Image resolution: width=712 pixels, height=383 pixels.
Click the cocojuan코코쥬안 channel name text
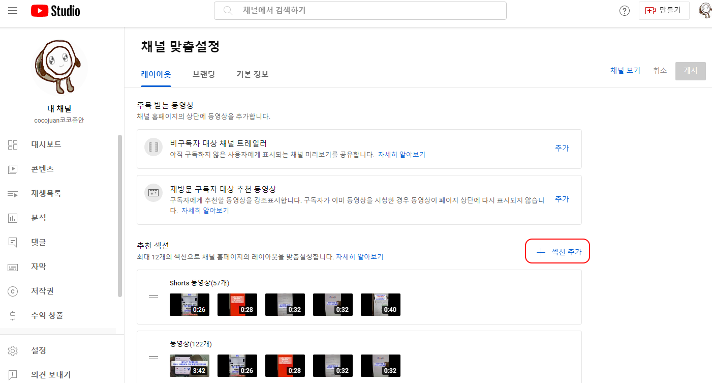(x=59, y=120)
